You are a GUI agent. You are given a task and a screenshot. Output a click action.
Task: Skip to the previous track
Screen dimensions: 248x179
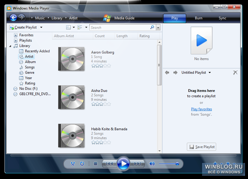tap(109, 164)
